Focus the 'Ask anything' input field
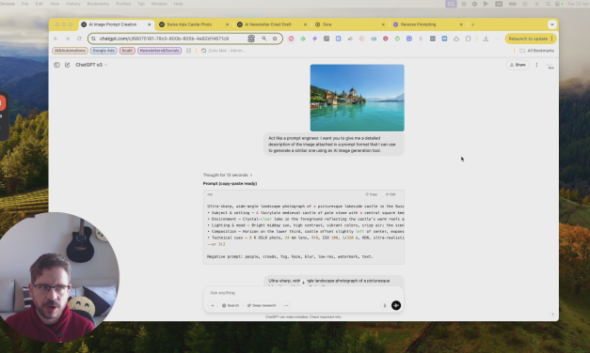Image resolution: width=590 pixels, height=353 pixels. [303, 293]
